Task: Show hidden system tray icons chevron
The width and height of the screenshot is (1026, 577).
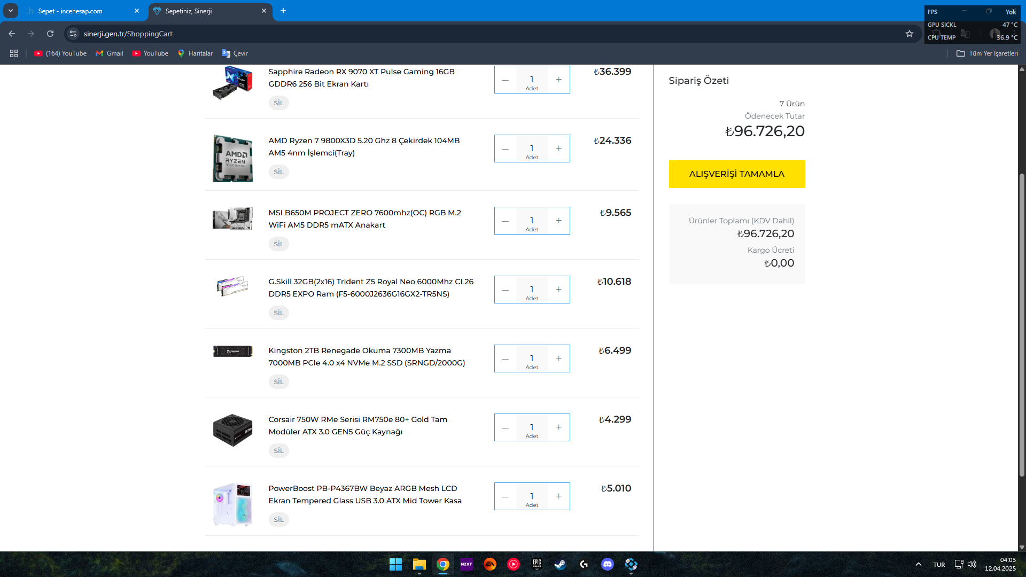Action: (x=918, y=564)
